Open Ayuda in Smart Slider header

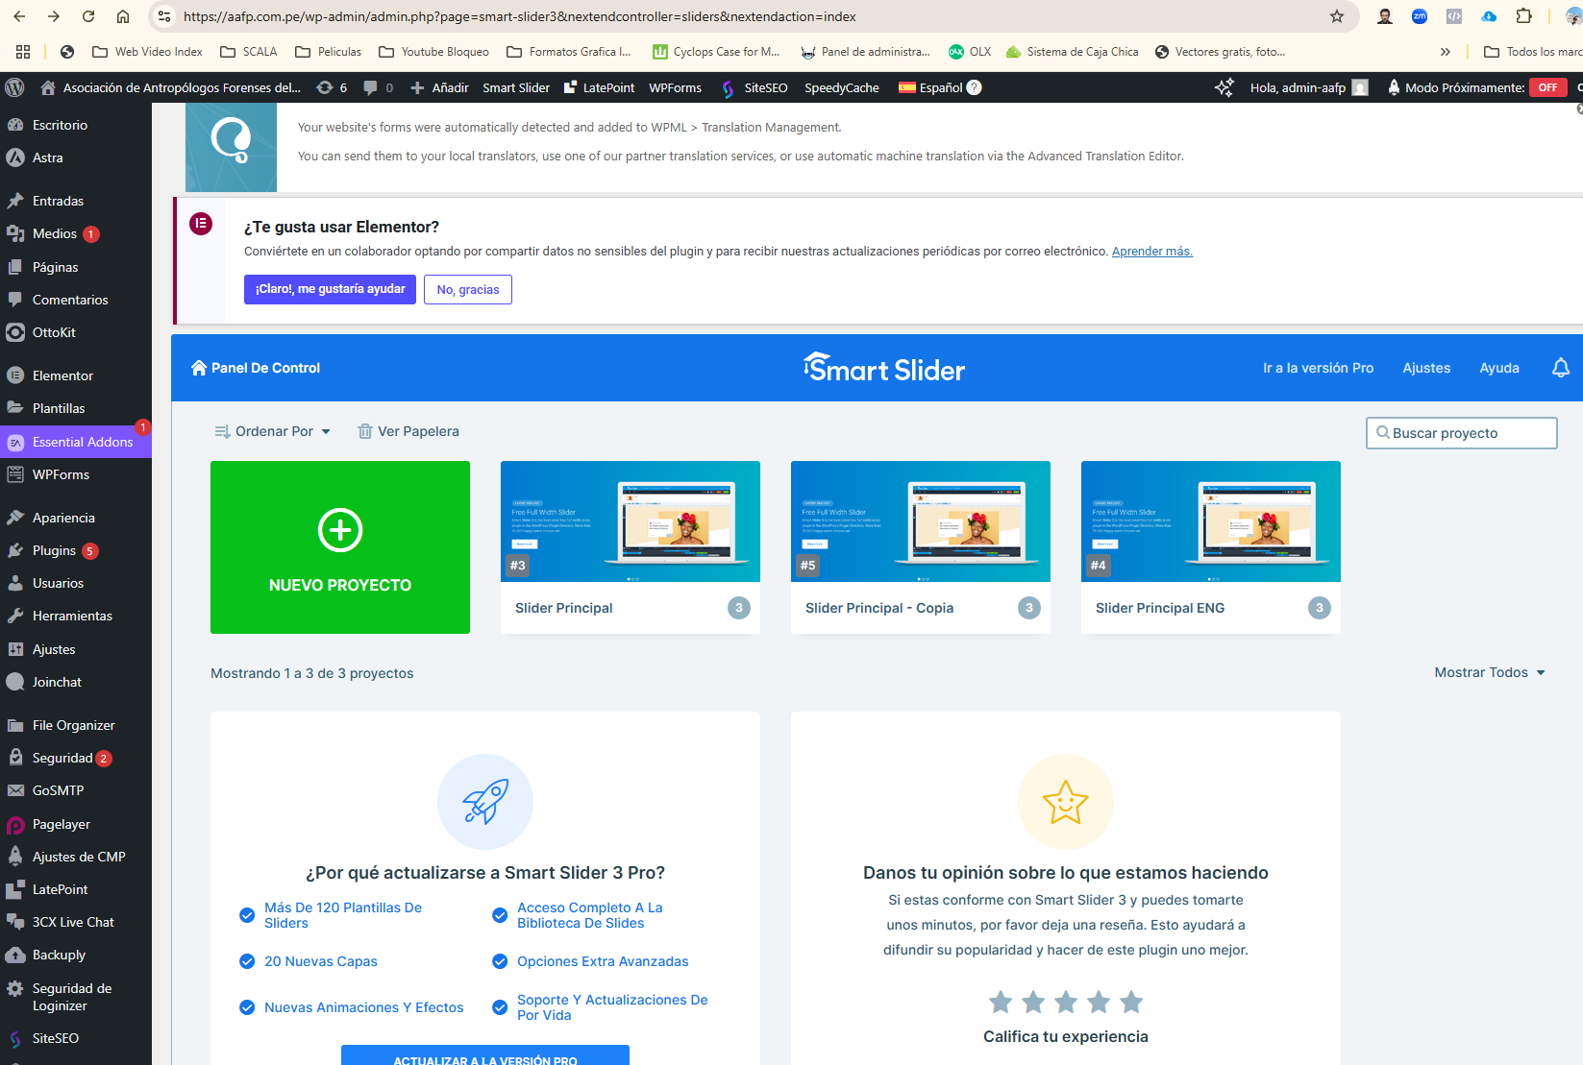click(1499, 368)
